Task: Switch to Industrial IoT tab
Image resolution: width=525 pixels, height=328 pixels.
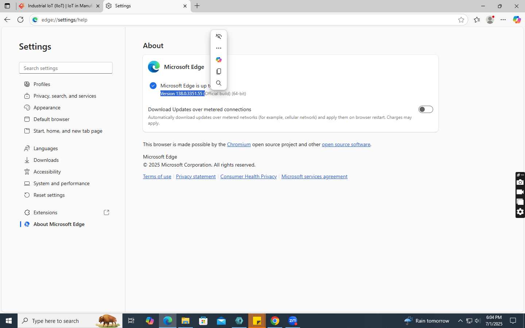Action: (x=60, y=6)
